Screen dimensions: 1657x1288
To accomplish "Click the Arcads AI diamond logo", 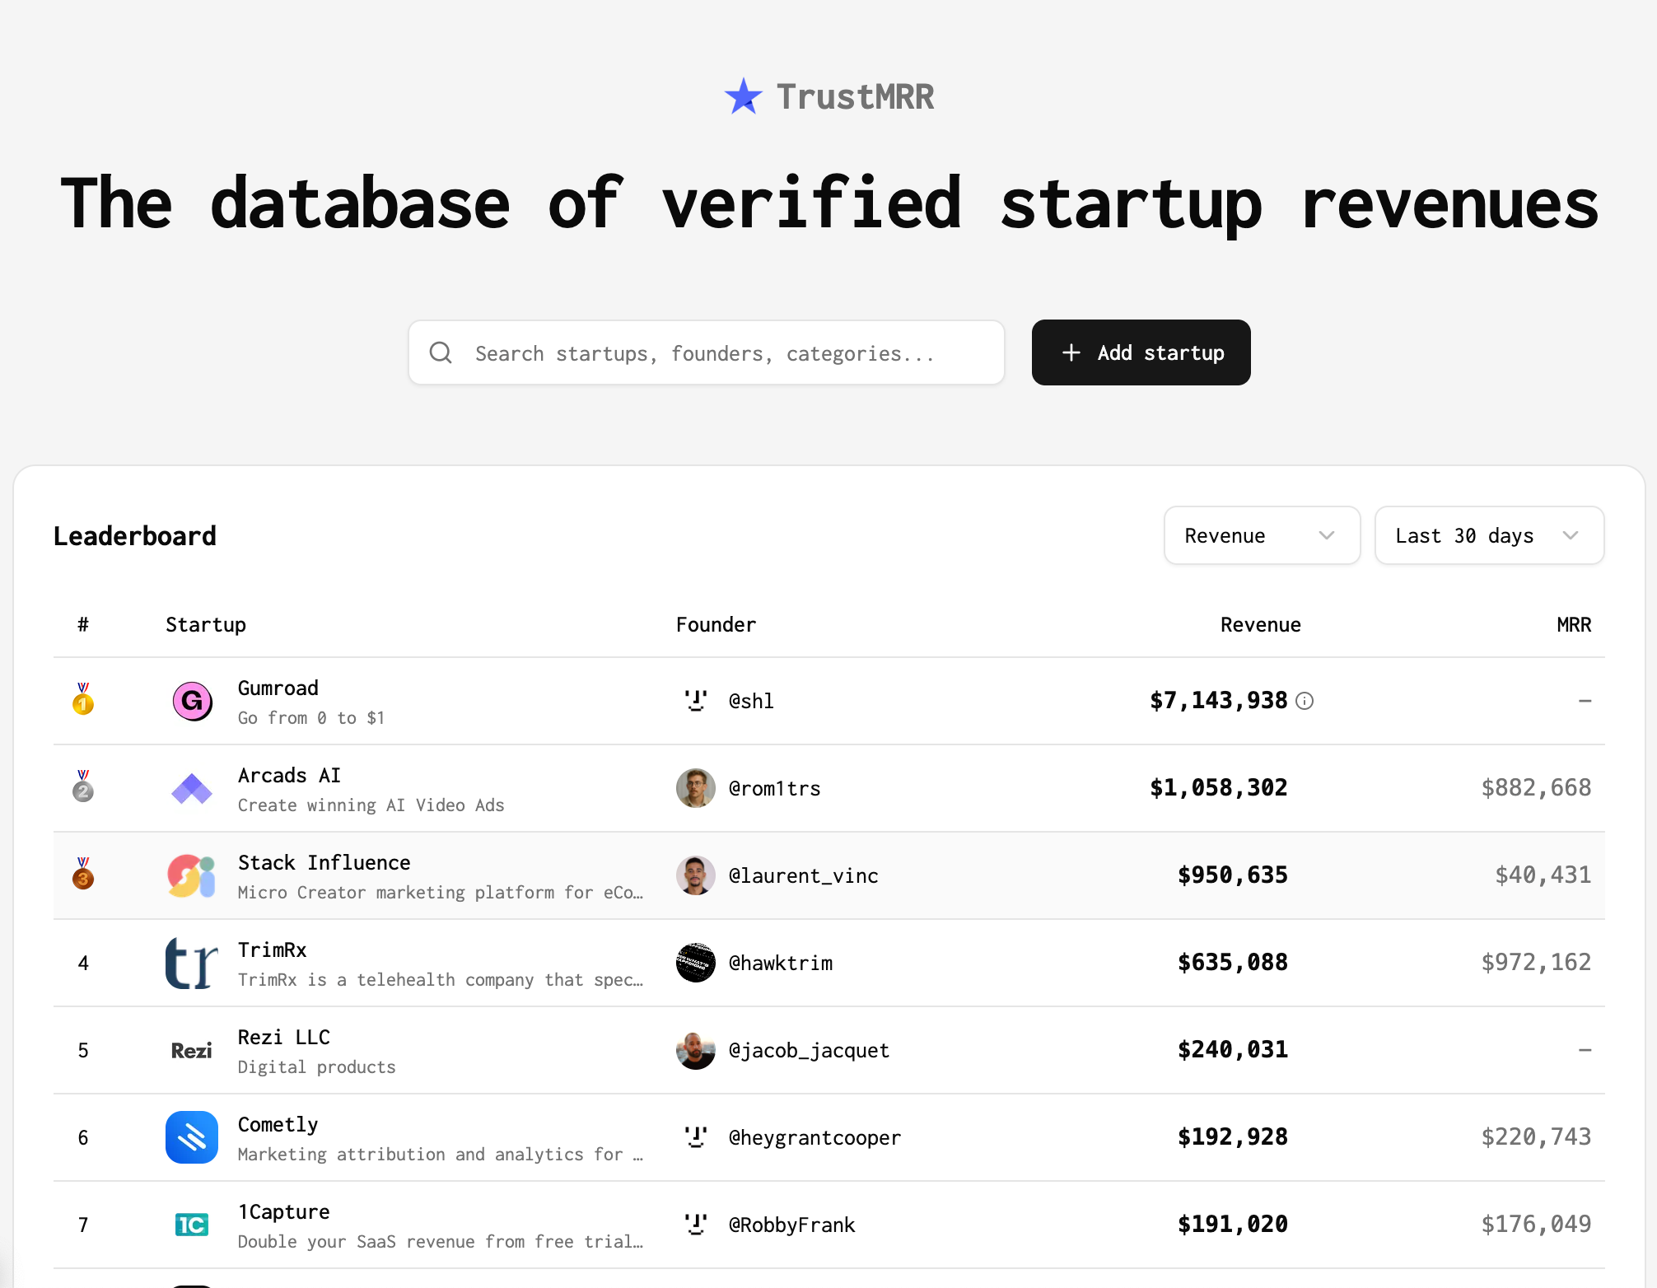I will [x=192, y=788].
